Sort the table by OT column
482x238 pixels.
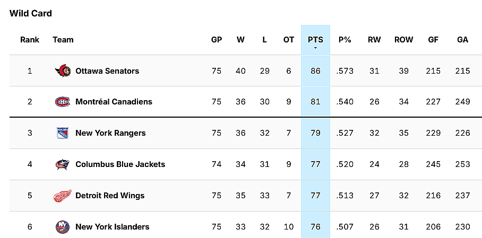click(x=288, y=40)
